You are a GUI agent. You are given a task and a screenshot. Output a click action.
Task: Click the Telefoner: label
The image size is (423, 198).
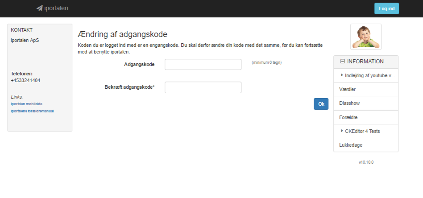pos(21,74)
